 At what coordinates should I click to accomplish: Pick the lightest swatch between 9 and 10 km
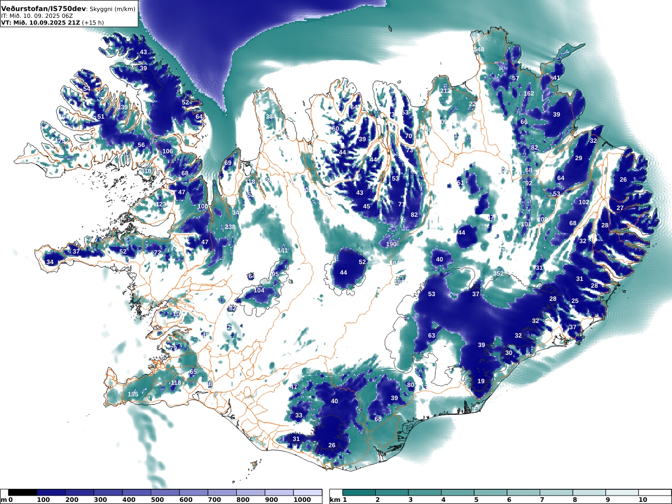click(622, 492)
